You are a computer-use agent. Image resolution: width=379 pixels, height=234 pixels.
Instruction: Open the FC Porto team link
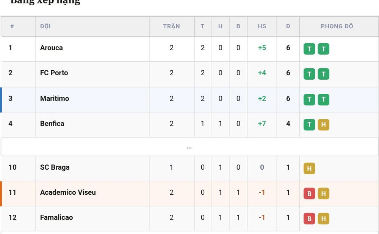click(54, 73)
